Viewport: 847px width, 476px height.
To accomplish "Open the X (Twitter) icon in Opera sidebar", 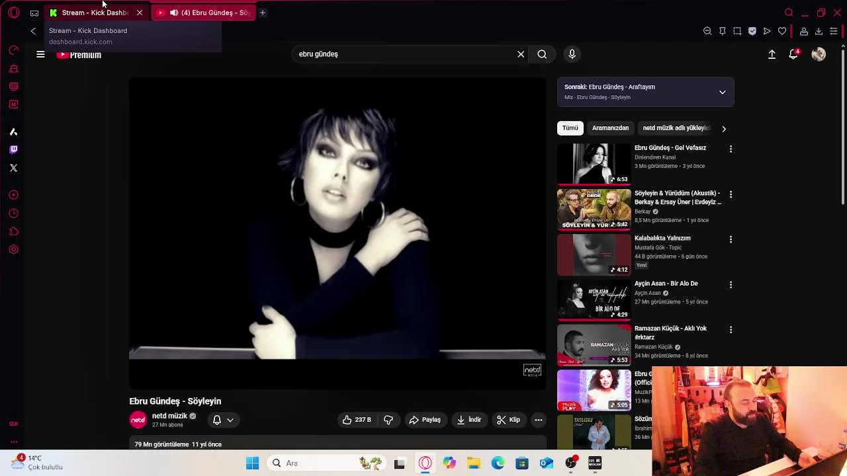I will (x=13, y=168).
